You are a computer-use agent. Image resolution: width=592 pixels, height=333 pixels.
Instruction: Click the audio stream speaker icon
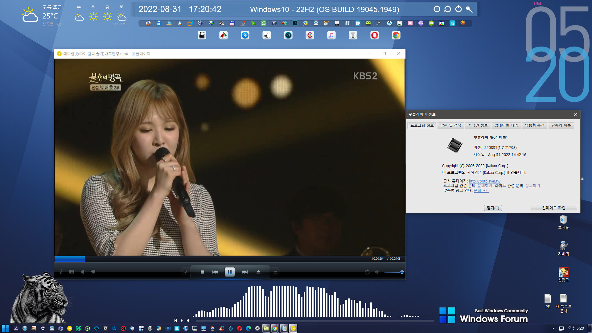point(82,272)
